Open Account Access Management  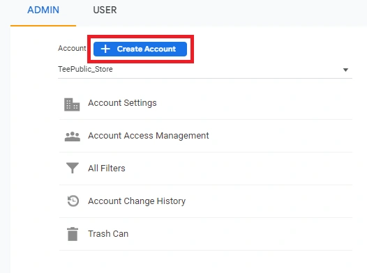point(206,136)
